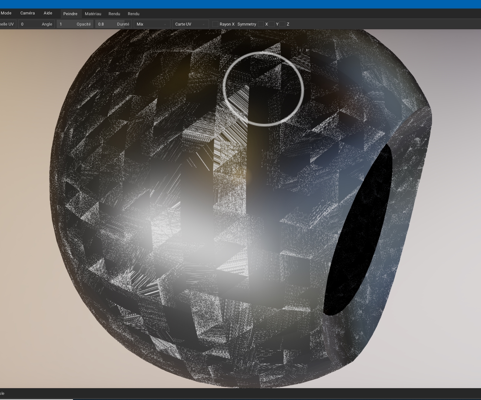Switch to the Matériau tab
The image size is (481, 400).
point(93,14)
